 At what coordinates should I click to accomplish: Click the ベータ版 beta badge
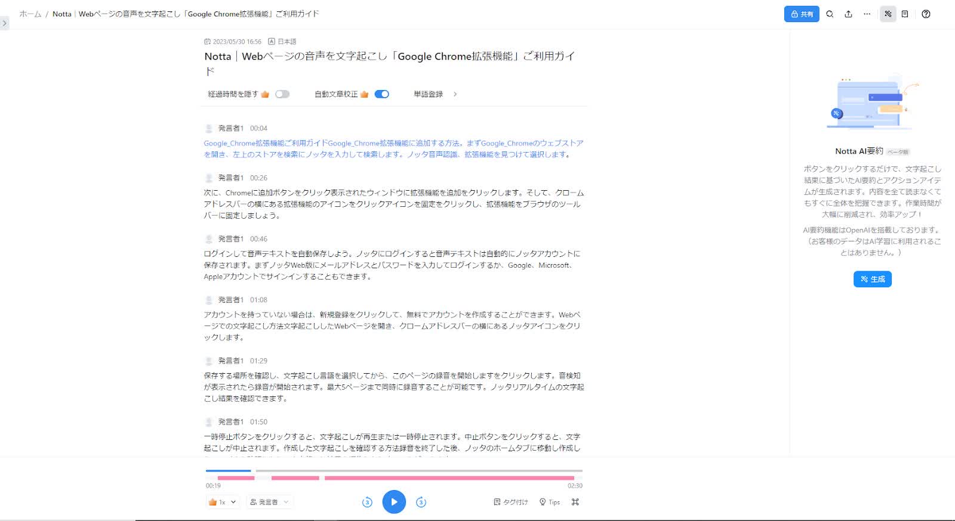(898, 152)
